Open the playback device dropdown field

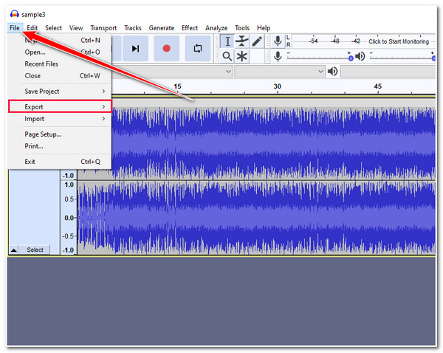pos(388,71)
